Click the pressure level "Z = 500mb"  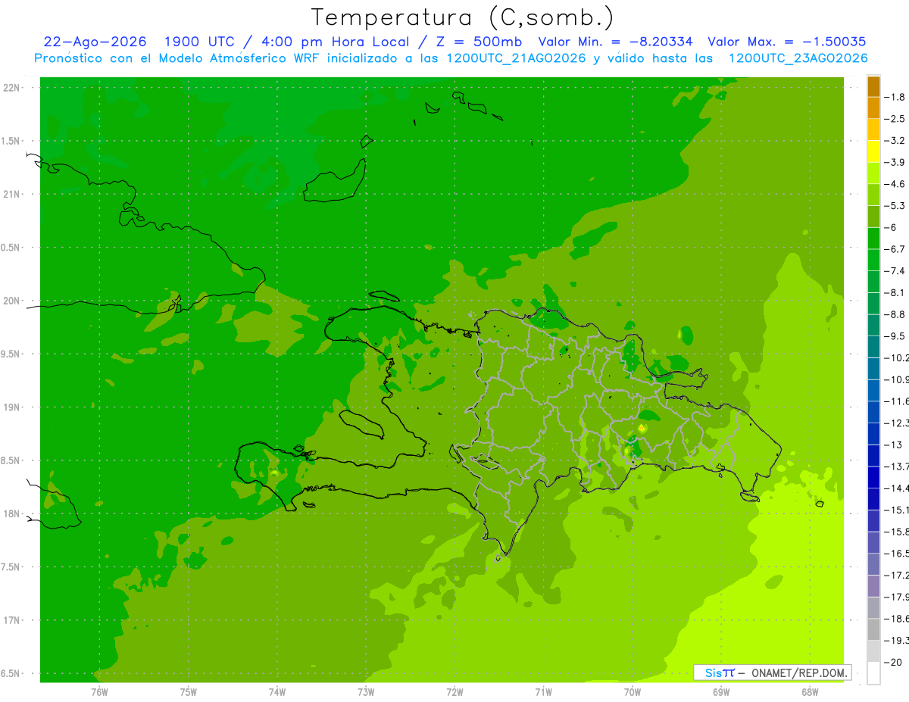point(474,42)
